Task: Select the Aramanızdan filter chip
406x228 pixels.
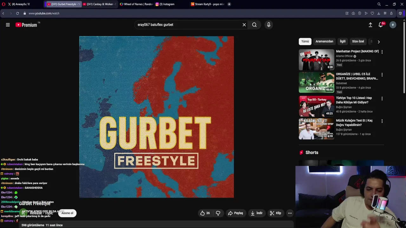Action: (x=324, y=41)
